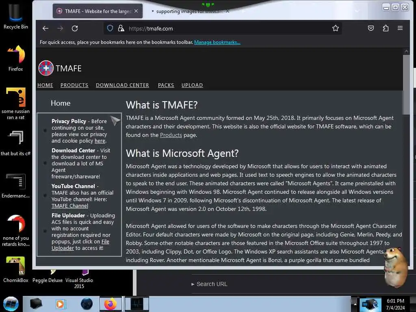Open the Recycle Bin desktop icon
This screenshot has height=312, width=416.
16,16
